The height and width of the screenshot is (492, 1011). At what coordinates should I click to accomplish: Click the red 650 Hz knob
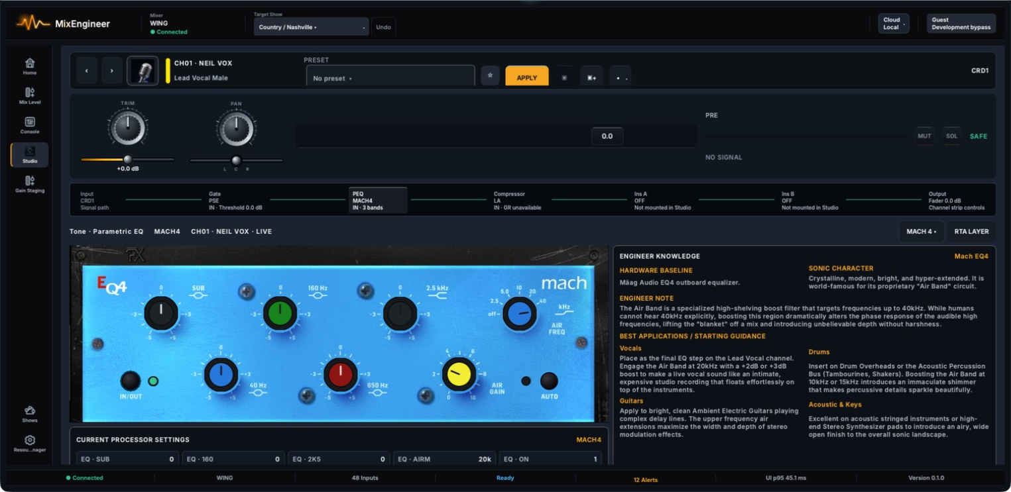click(x=341, y=375)
